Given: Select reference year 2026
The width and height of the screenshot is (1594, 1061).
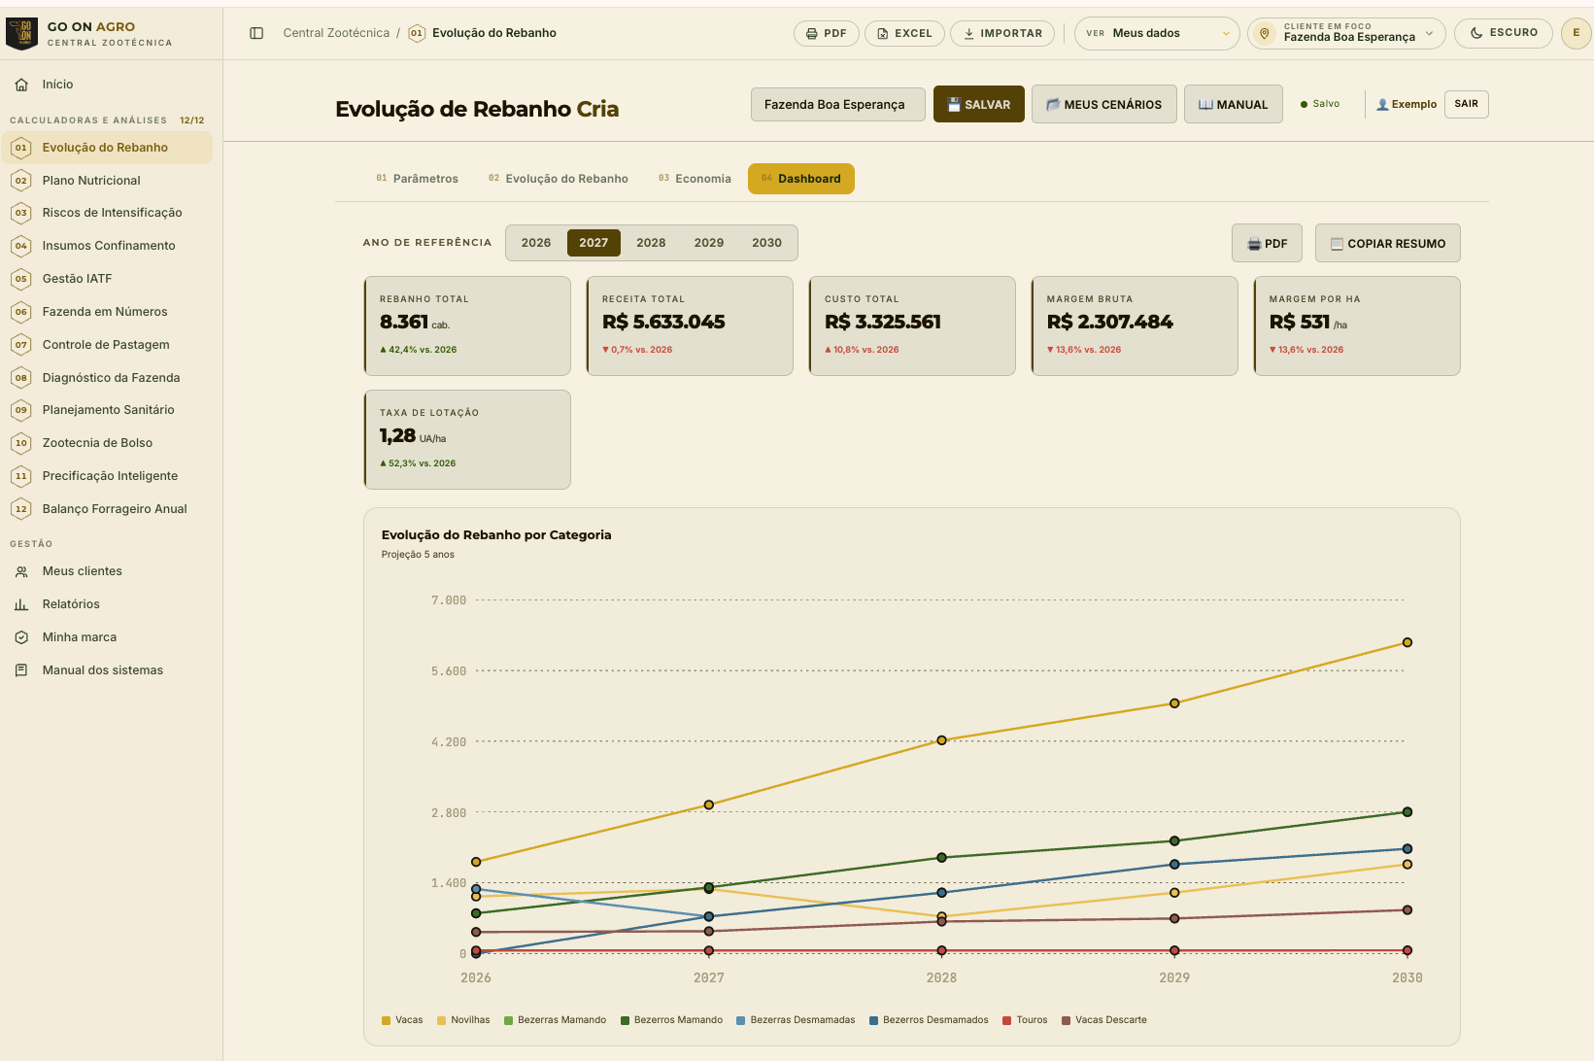Looking at the screenshot, I should [x=536, y=243].
